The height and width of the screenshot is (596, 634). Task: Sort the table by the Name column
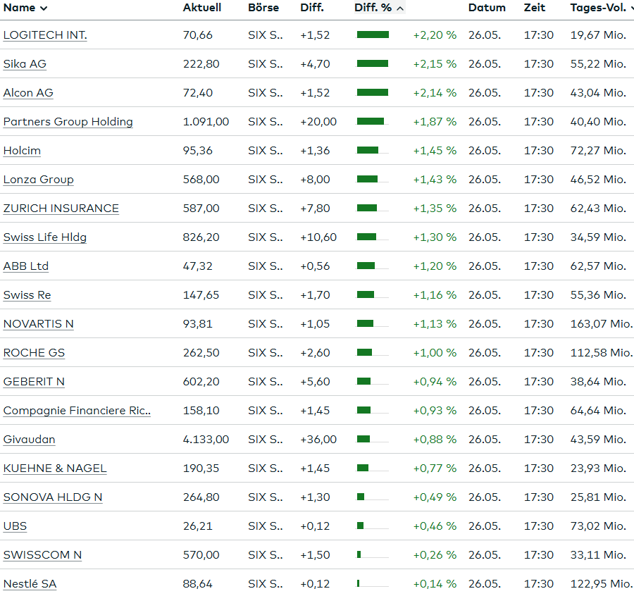click(25, 8)
